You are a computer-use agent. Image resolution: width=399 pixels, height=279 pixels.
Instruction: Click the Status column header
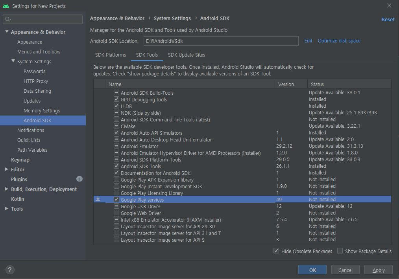pos(349,84)
